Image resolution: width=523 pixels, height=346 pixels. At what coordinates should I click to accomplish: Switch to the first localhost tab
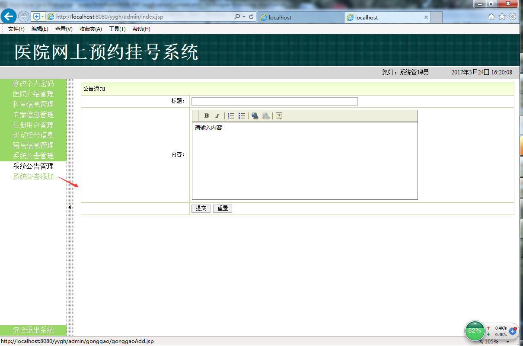pos(301,17)
